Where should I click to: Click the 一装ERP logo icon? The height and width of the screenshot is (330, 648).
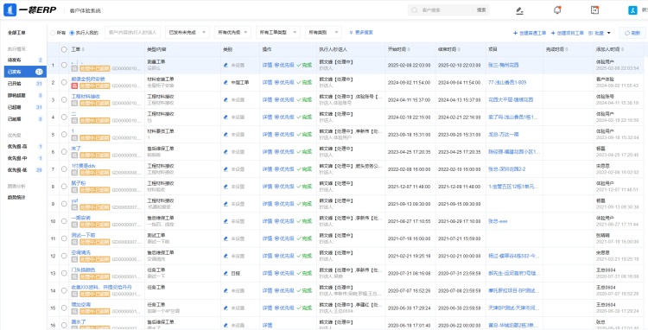pos(10,10)
